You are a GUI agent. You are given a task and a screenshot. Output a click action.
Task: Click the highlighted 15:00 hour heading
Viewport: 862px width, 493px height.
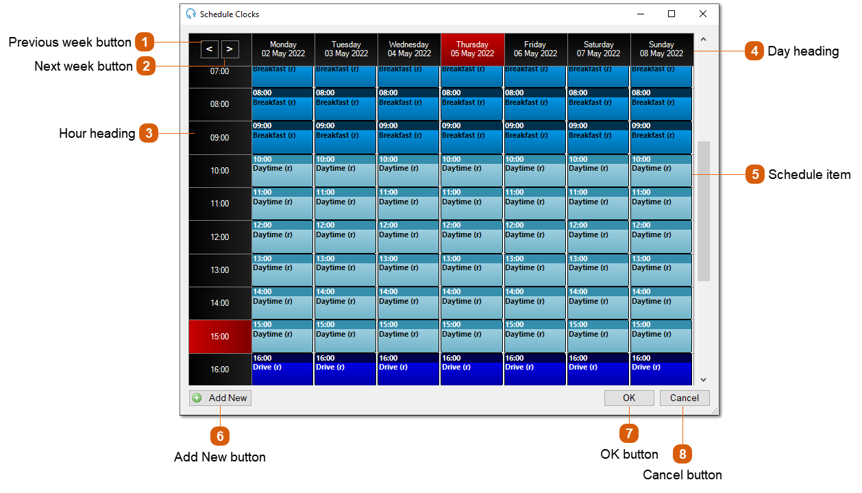point(219,336)
